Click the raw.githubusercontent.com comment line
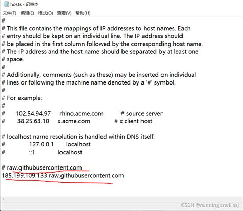Viewport: 243px width, 211px height. (x=42, y=167)
